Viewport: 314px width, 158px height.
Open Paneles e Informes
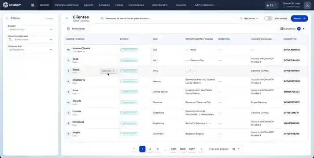coord(66,5)
